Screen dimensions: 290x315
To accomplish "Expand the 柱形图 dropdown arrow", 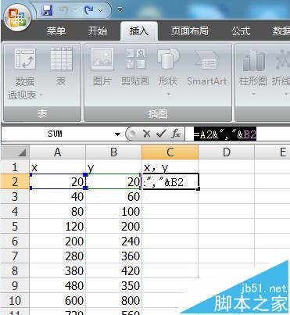I will click(x=253, y=94).
